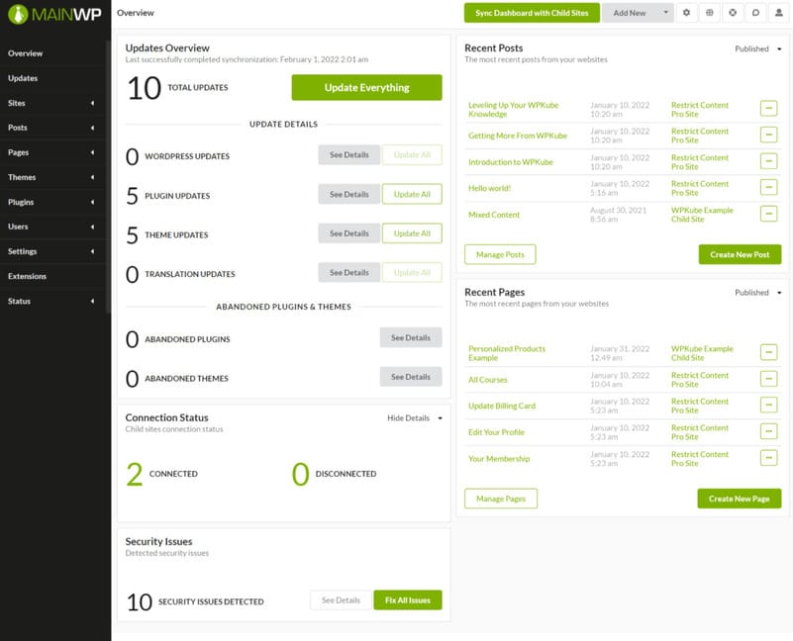Open Recent Pages Published filter dropdown

(x=758, y=293)
